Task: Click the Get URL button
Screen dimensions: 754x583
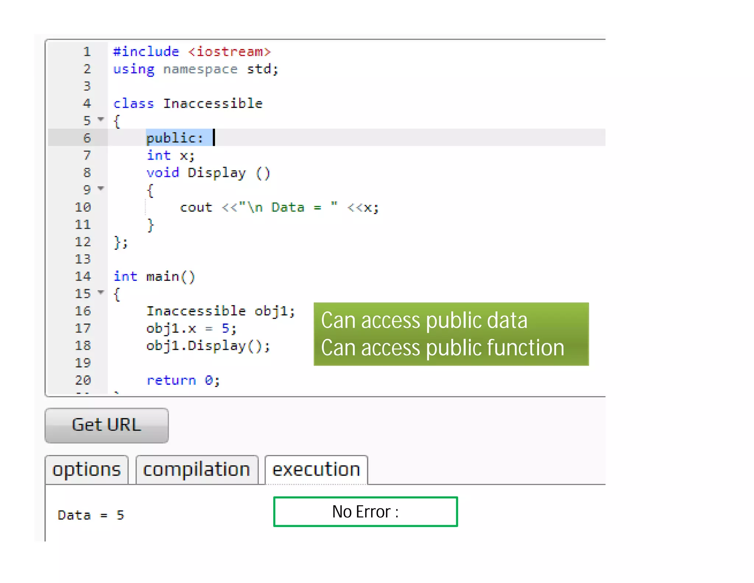Action: pos(106,425)
